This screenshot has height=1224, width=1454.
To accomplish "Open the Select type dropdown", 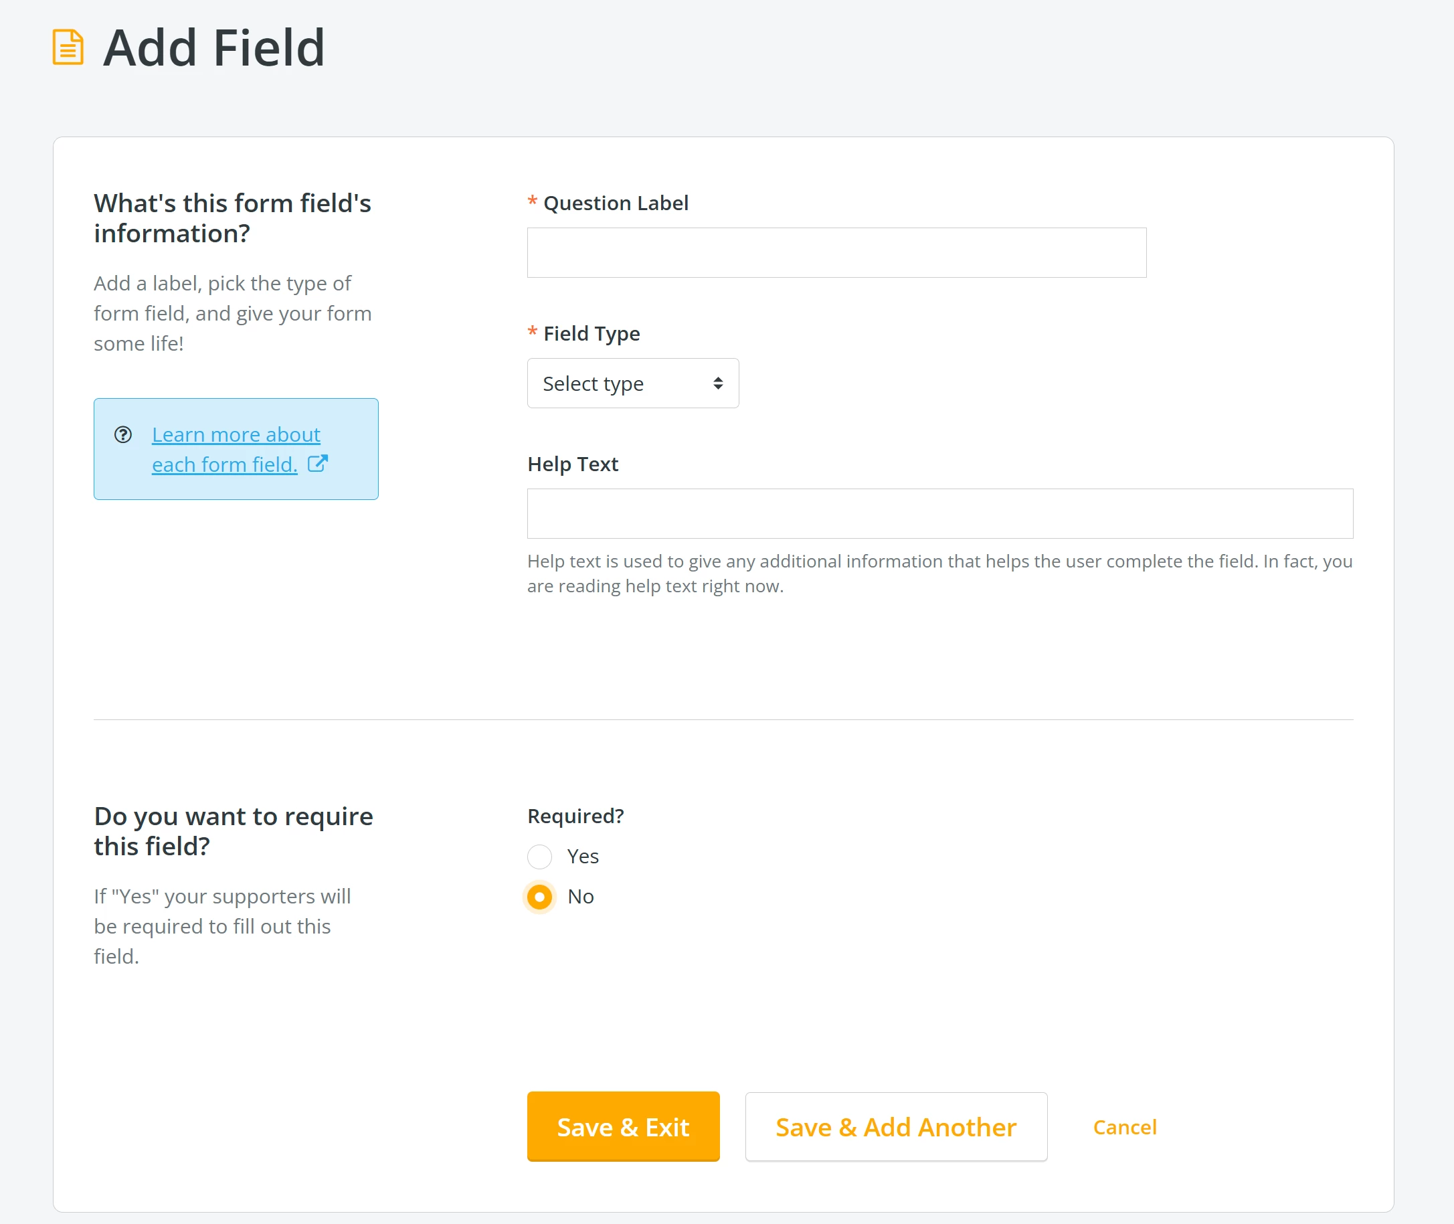I will (632, 383).
